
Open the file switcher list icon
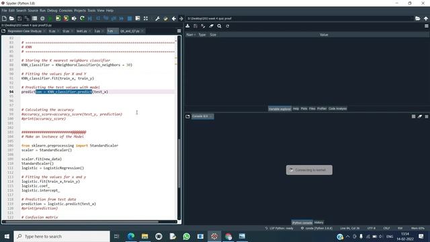pos(34,18)
